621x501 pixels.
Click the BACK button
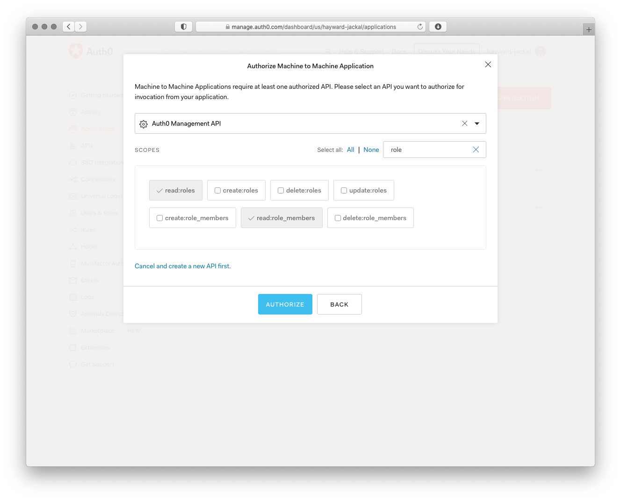pos(339,304)
